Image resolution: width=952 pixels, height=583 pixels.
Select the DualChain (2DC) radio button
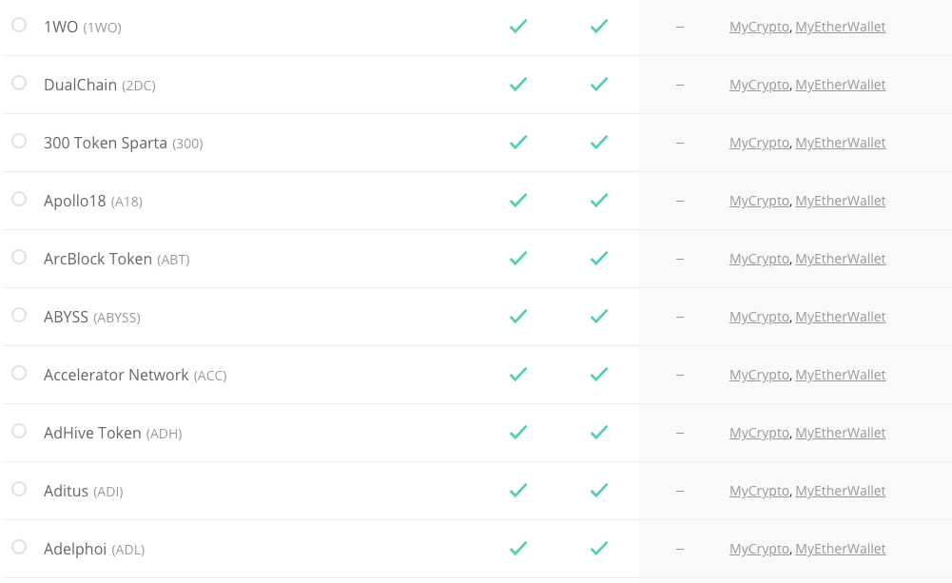[19, 83]
